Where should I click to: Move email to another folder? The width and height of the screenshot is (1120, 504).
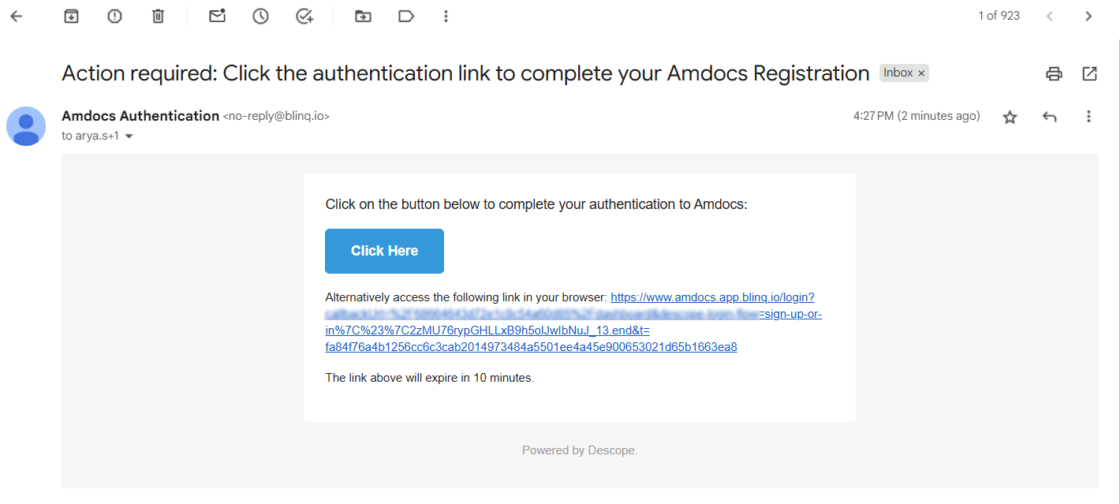point(363,16)
